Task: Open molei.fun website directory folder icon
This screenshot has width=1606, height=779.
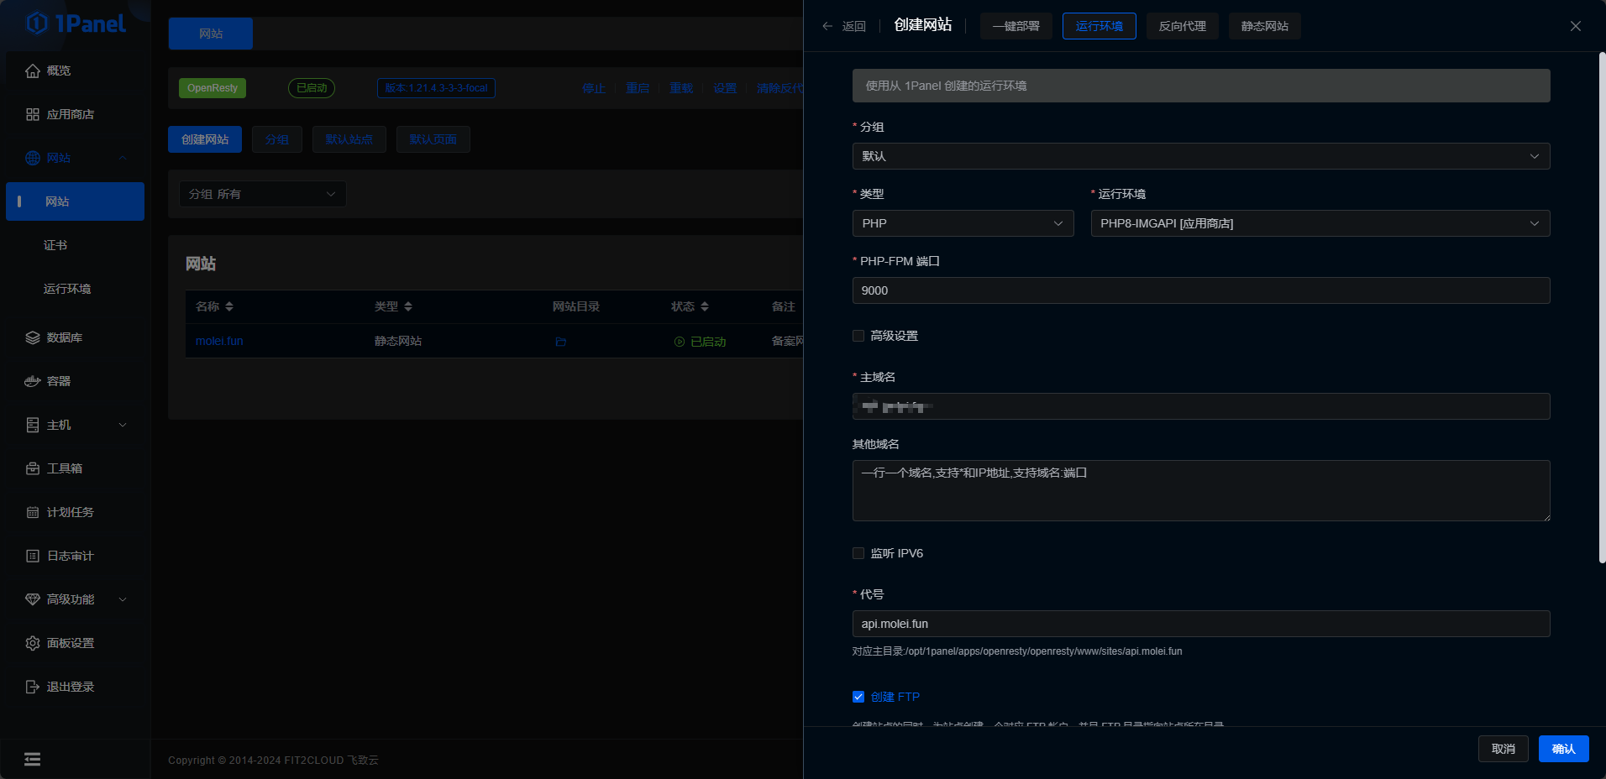Action: (x=561, y=342)
